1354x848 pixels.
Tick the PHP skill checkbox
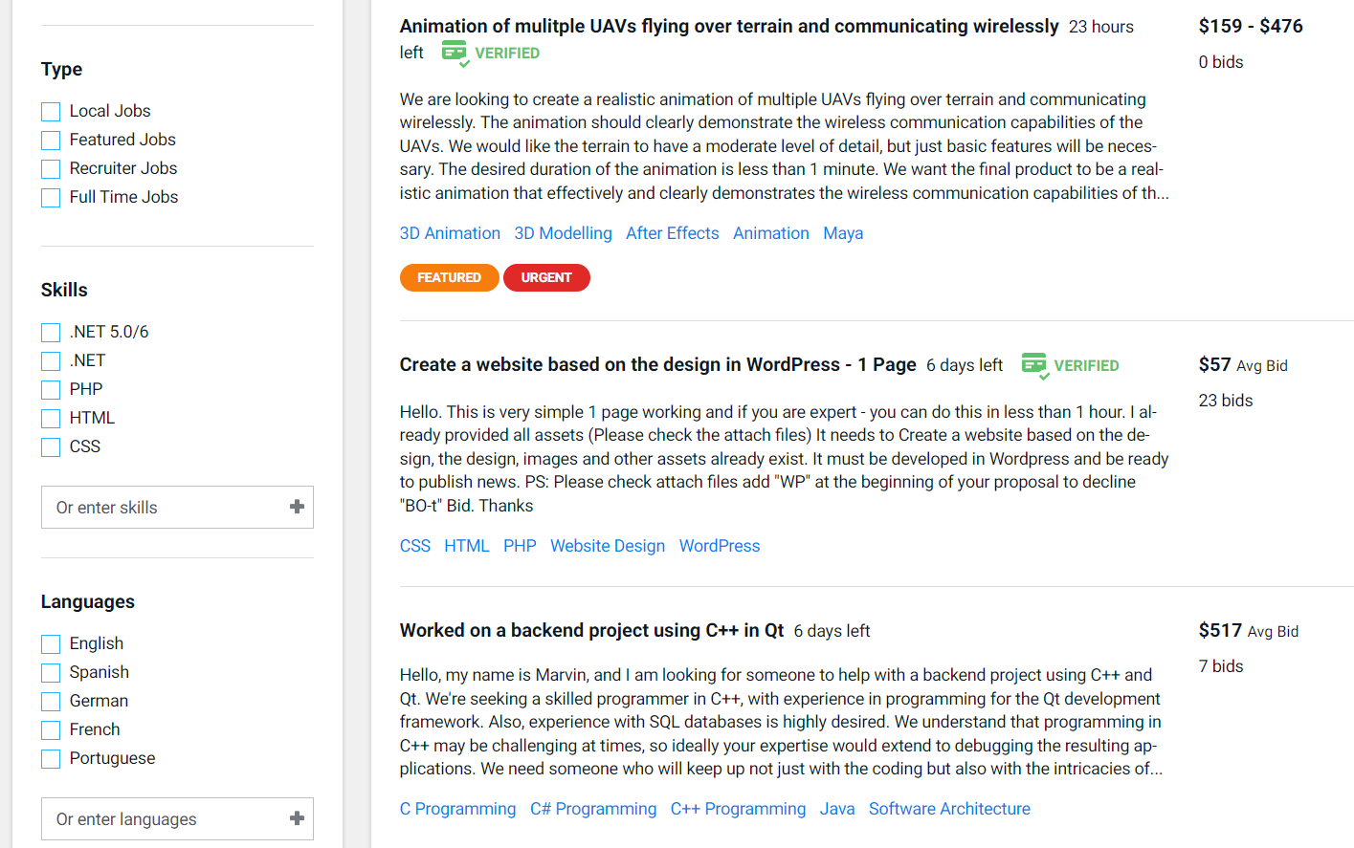click(51, 390)
